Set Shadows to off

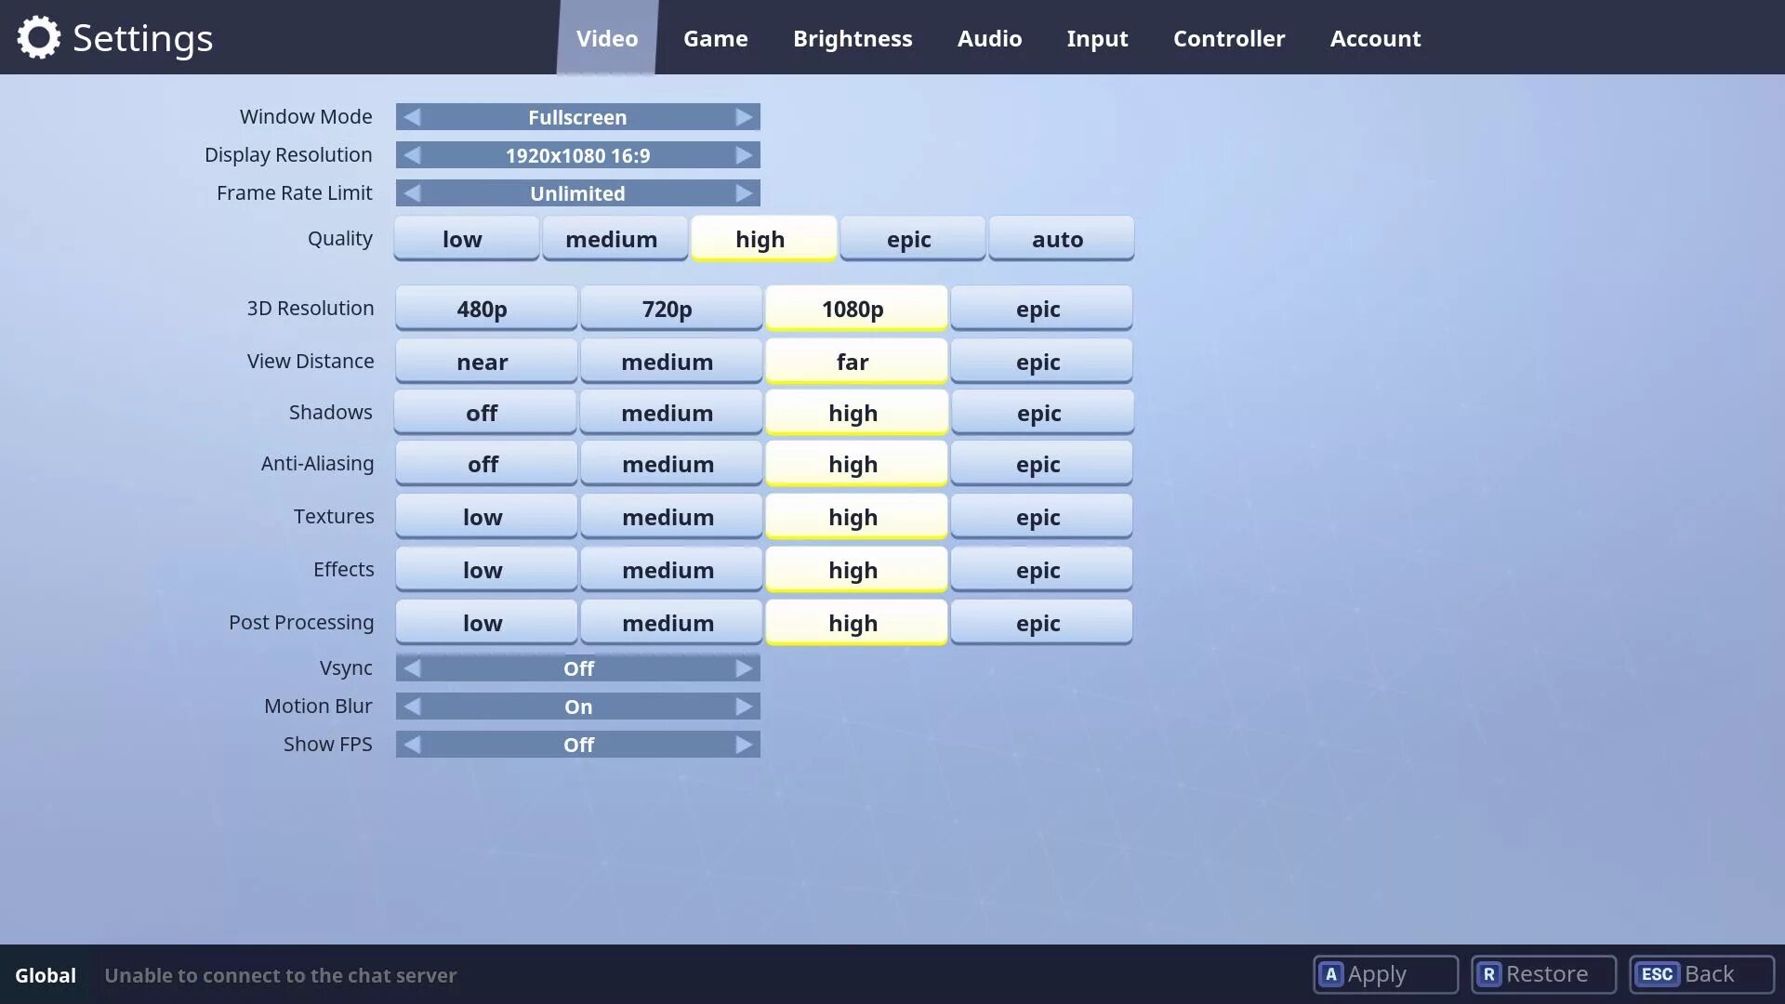click(x=482, y=412)
